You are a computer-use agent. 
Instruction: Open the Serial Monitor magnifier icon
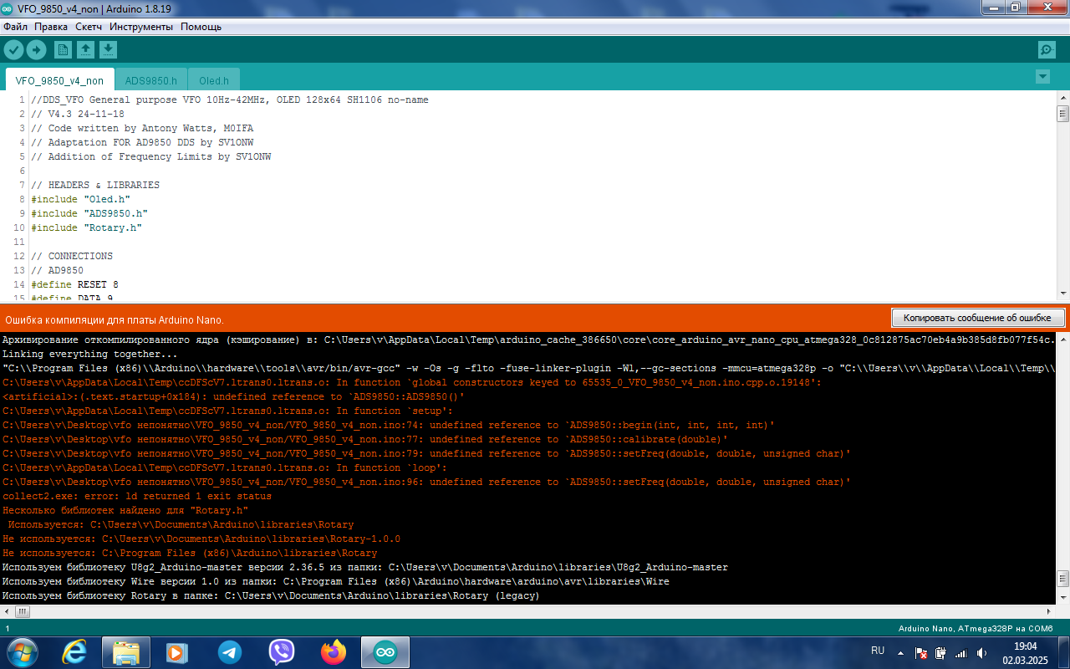tap(1047, 49)
